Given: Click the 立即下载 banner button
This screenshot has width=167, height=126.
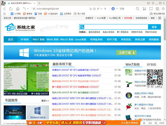Looking at the screenshot, I should 126,53.
